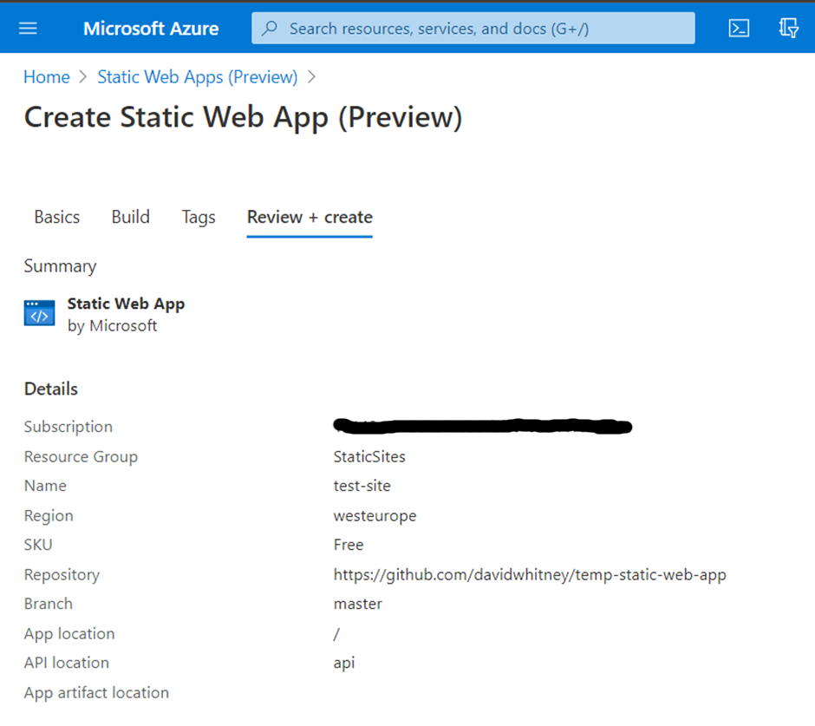Image resolution: width=815 pixels, height=726 pixels.
Task: Click the StaticSites resource group value
Action: tap(369, 456)
